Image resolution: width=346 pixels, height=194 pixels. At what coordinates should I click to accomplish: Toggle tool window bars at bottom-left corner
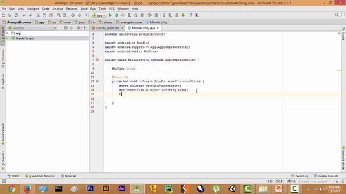4,181
